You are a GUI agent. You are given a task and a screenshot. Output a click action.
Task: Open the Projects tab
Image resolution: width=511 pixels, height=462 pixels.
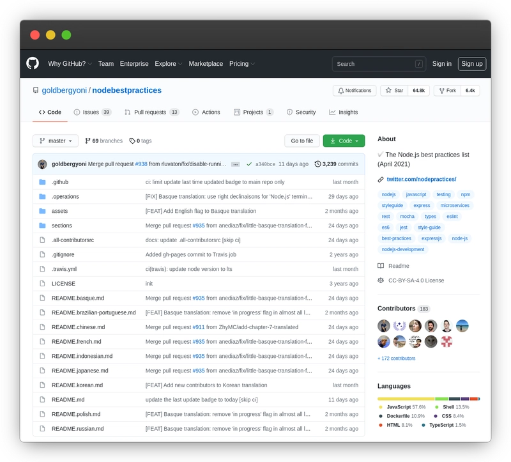point(253,112)
